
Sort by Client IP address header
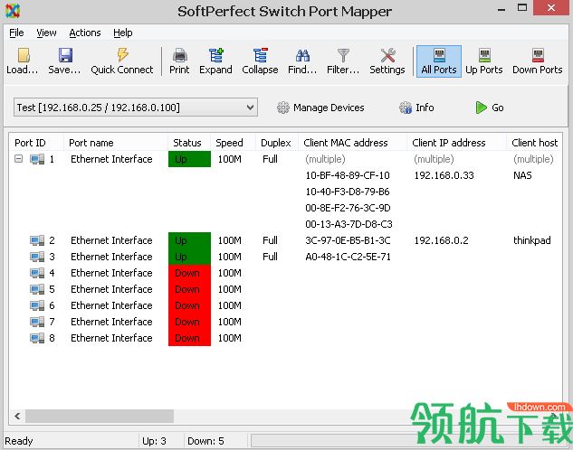[457, 143]
